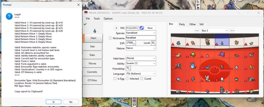The image size is (264, 107).
Task: Click Sì to copy the report
Action: pyautogui.click(x=54, y=102)
